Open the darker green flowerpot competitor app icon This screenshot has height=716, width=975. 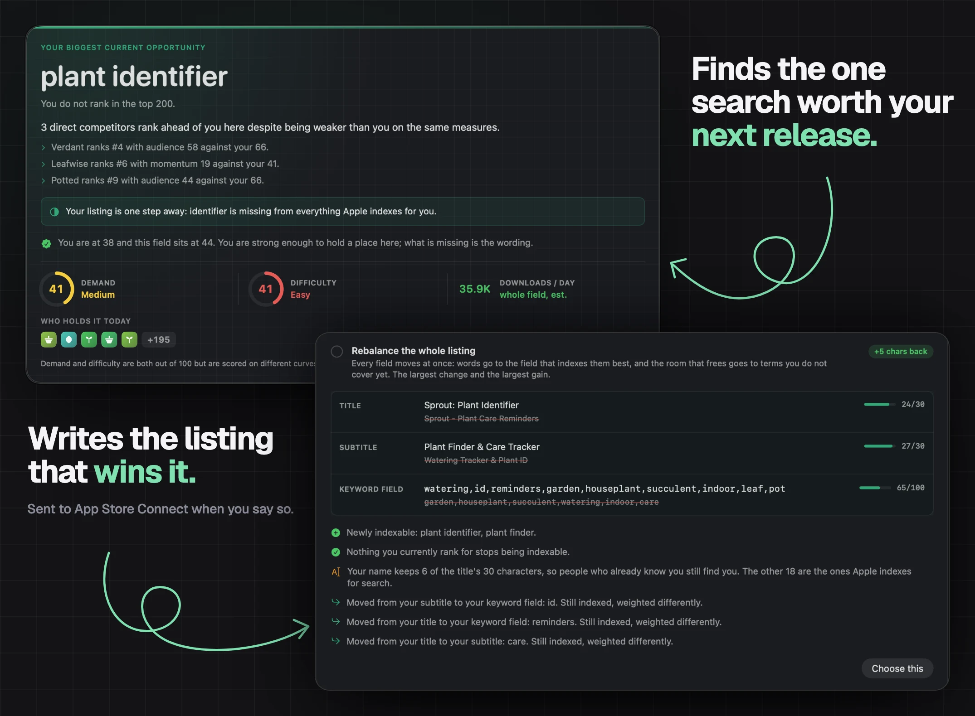109,339
